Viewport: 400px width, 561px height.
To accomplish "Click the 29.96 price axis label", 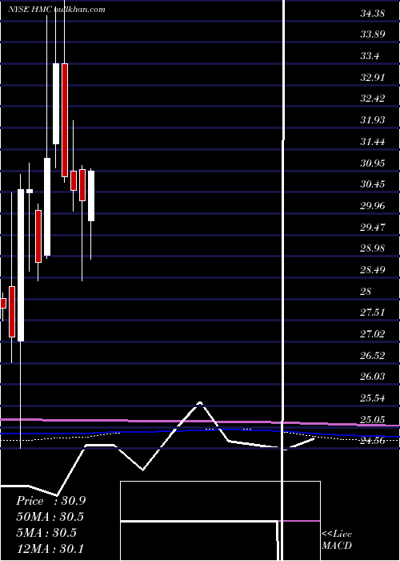I will [x=373, y=206].
